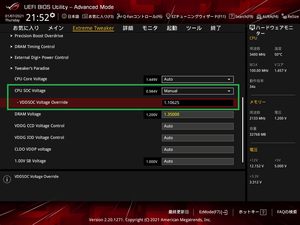Viewport: 300px width, 225px height.
Task: Click the 34x multiplier value
Action: tap(253, 87)
